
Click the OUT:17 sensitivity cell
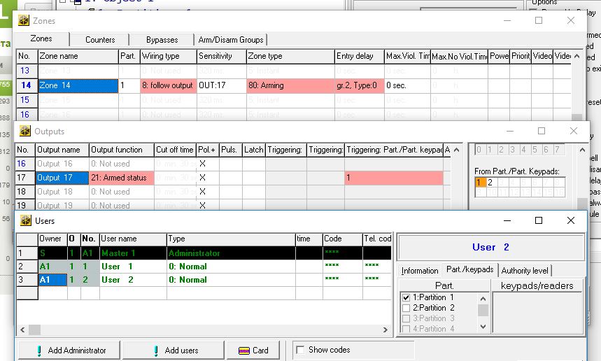tap(222, 85)
